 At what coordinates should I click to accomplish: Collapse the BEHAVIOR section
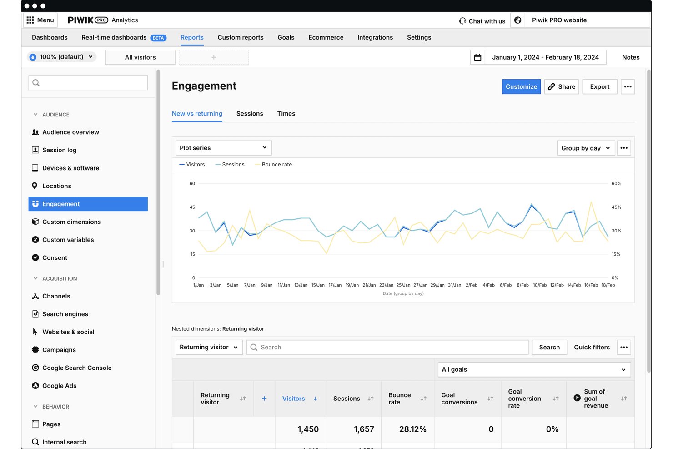(x=35, y=406)
